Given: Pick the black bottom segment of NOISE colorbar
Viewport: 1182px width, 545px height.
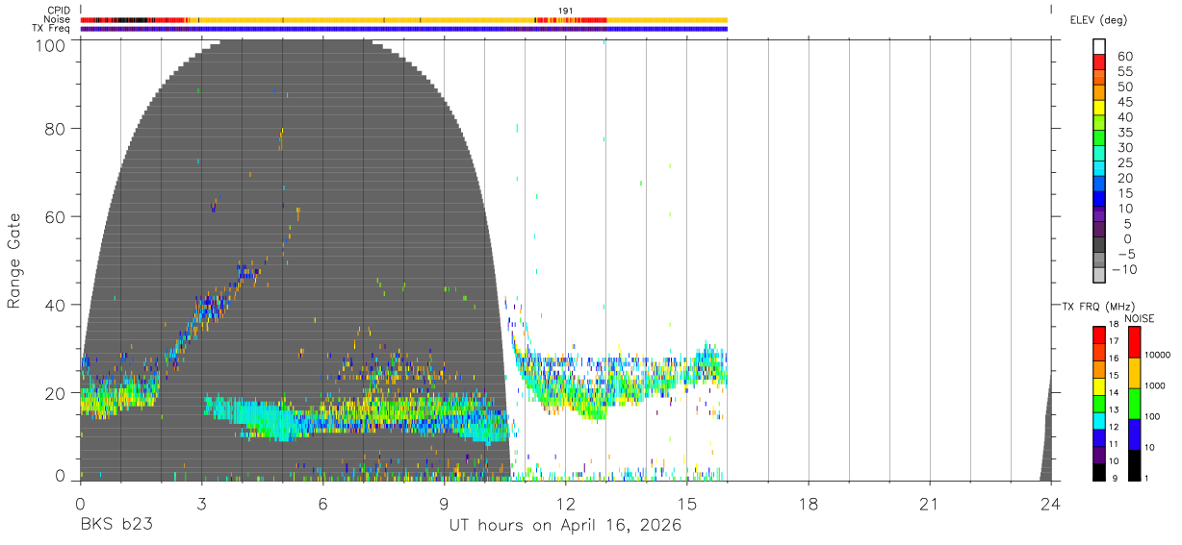Looking at the screenshot, I should coord(1135,465).
